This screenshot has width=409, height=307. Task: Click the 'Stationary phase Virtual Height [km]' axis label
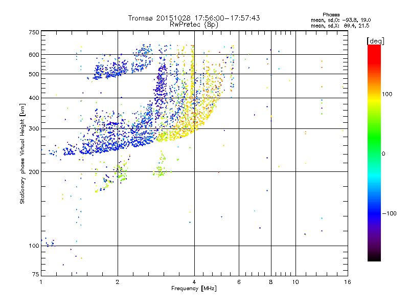point(22,153)
